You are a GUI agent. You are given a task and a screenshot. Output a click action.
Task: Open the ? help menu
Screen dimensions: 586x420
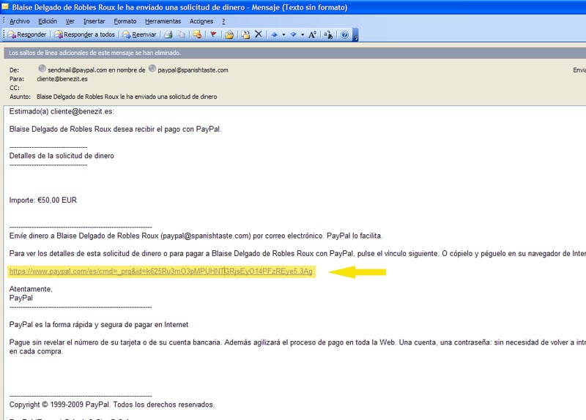[x=223, y=21]
